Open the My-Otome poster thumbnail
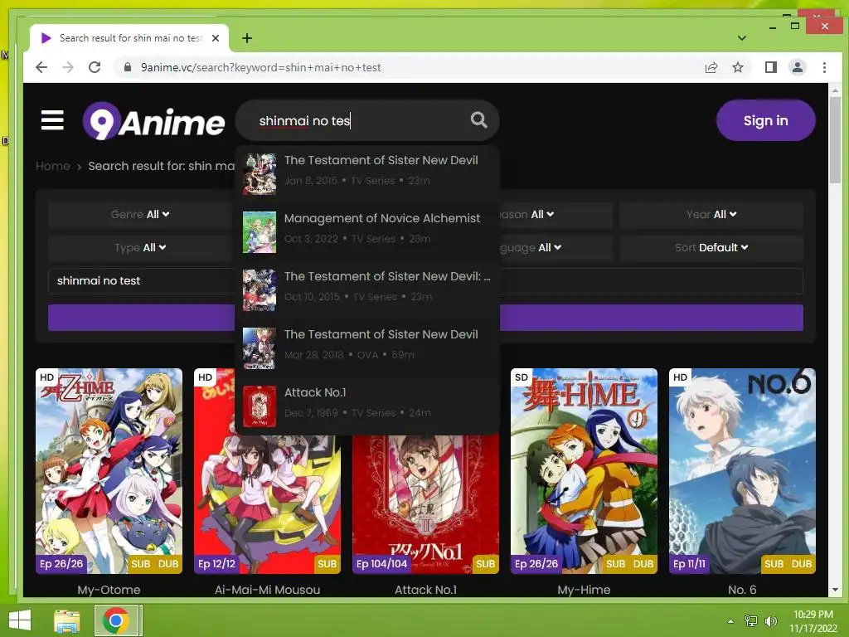The width and height of the screenshot is (849, 637). (x=109, y=471)
